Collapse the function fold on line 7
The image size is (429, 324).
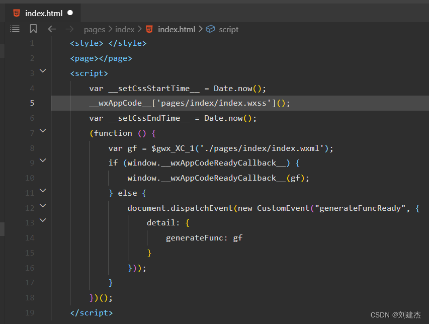pos(43,131)
